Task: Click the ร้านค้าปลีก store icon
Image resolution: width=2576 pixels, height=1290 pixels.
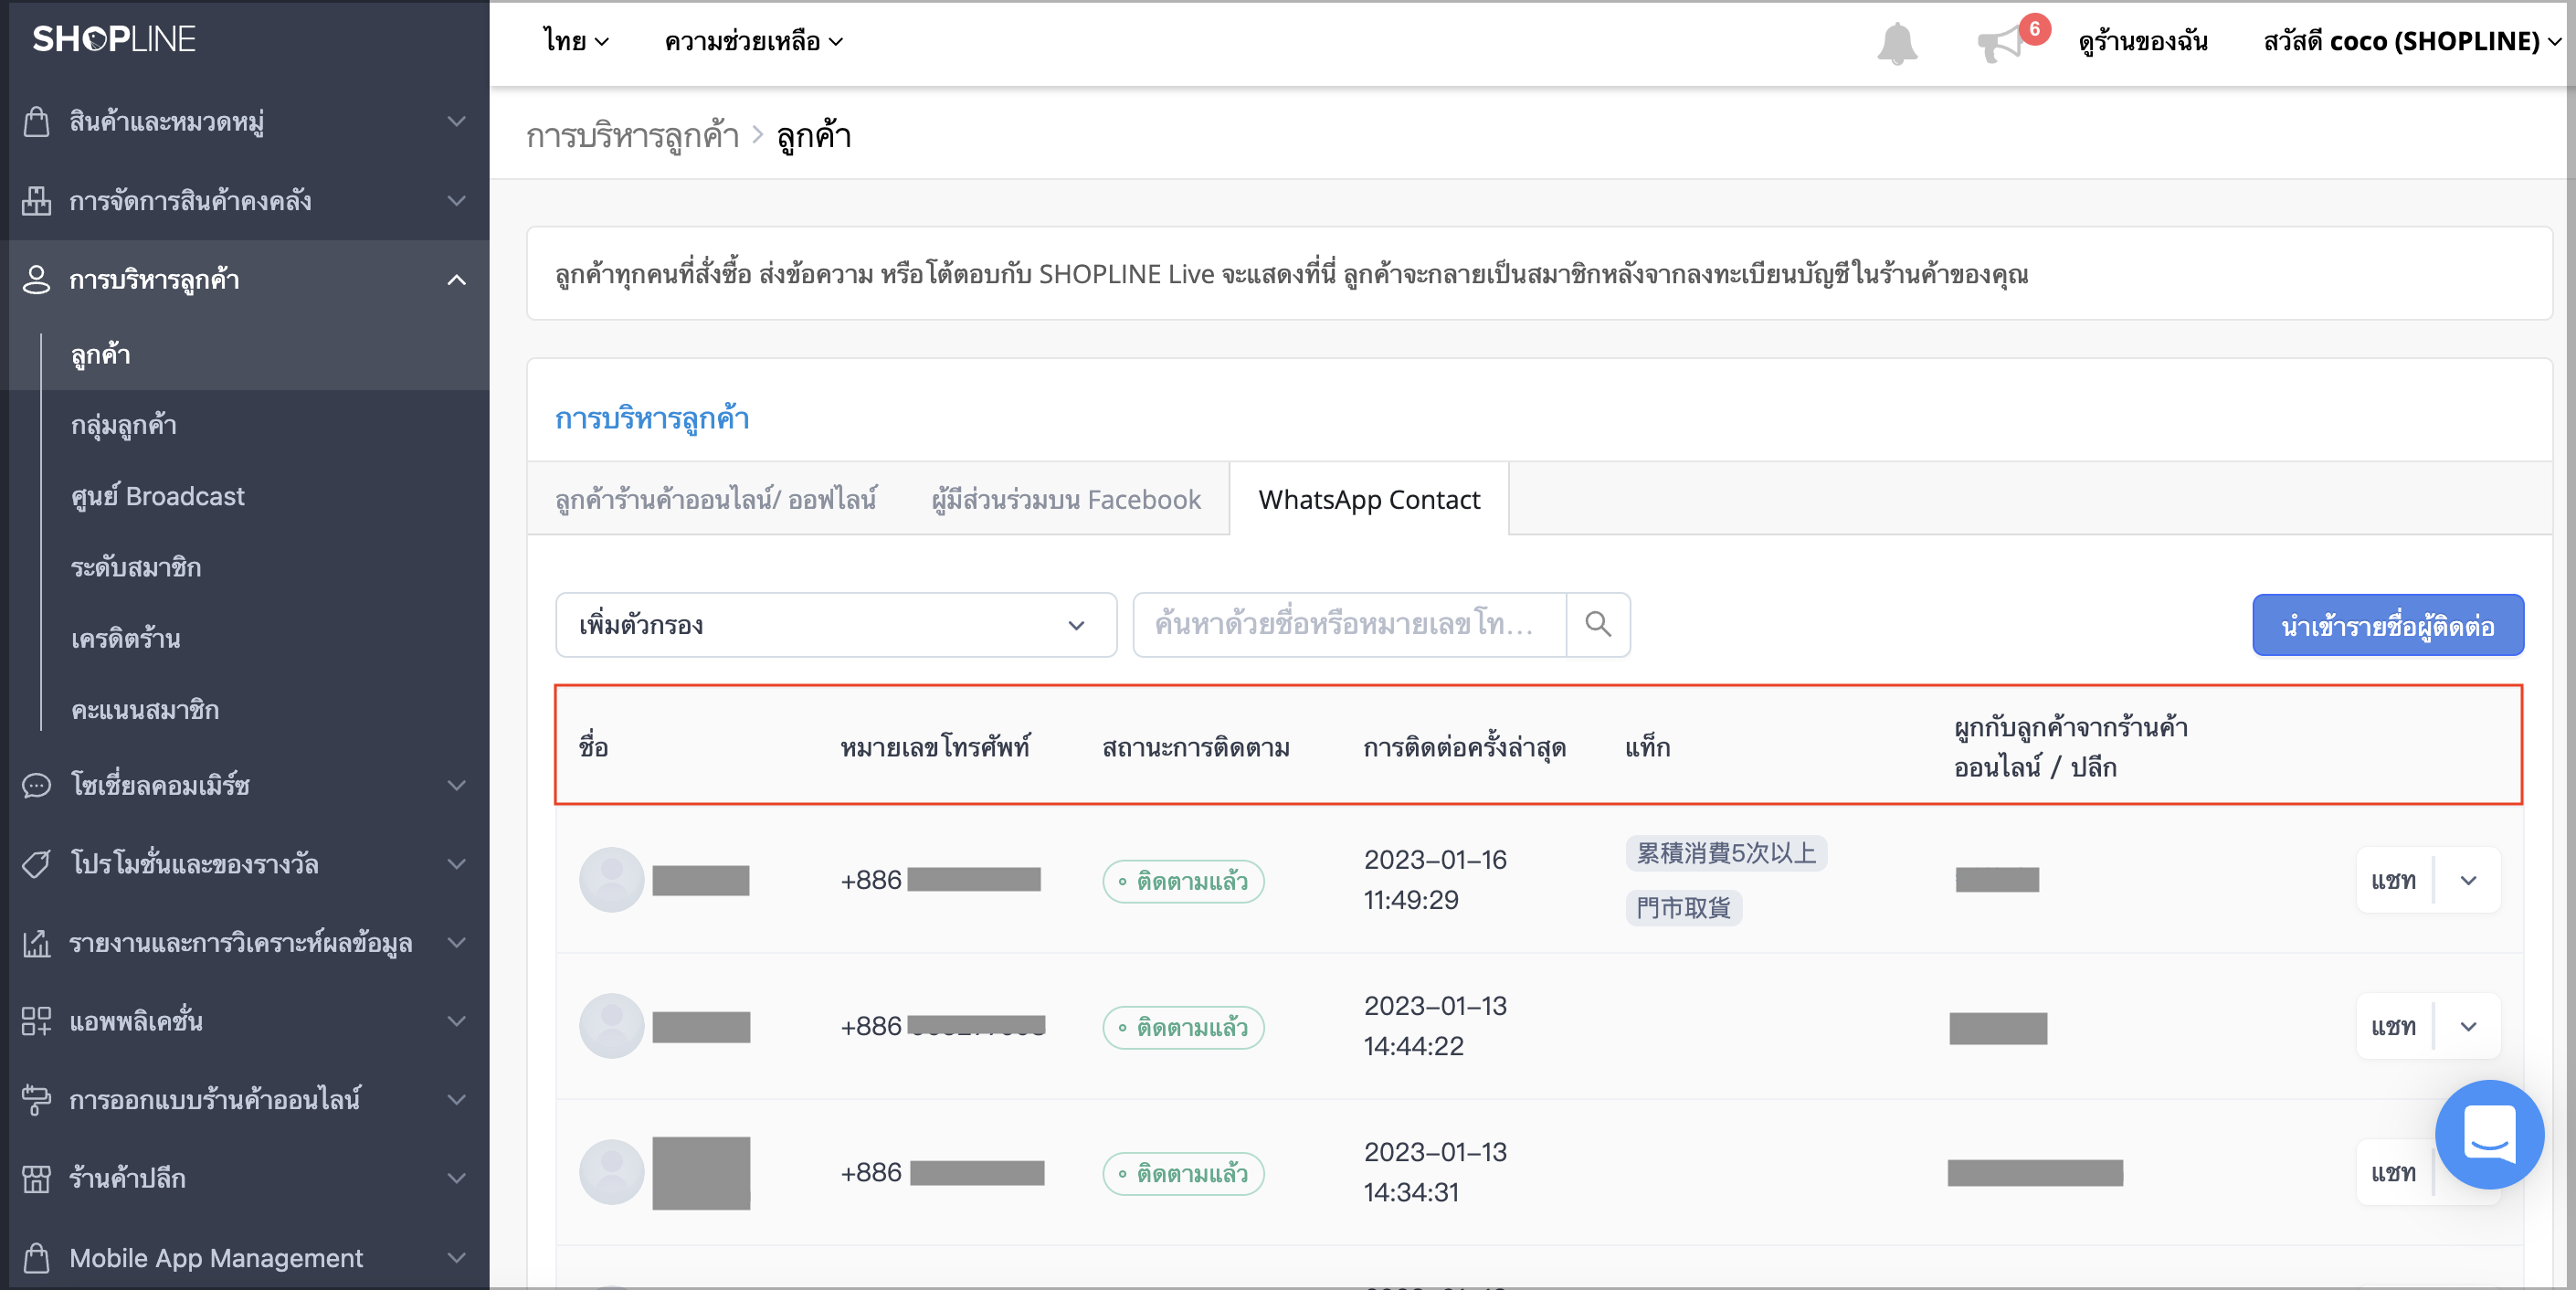Action: [x=37, y=1178]
